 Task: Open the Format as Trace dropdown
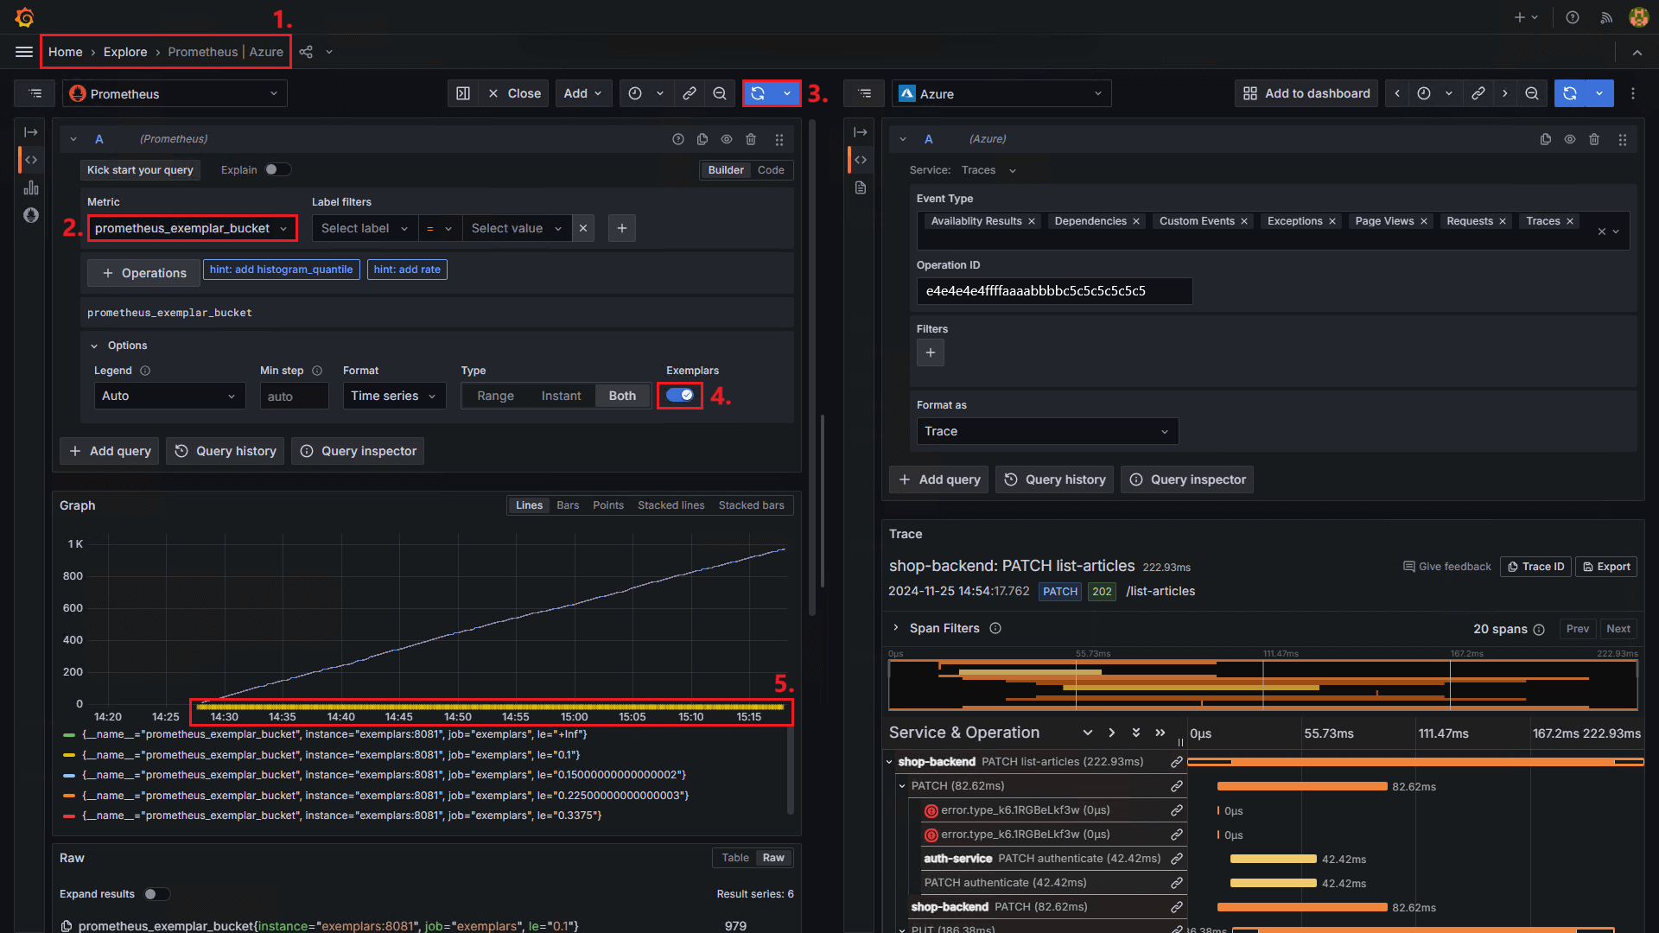(x=1046, y=431)
